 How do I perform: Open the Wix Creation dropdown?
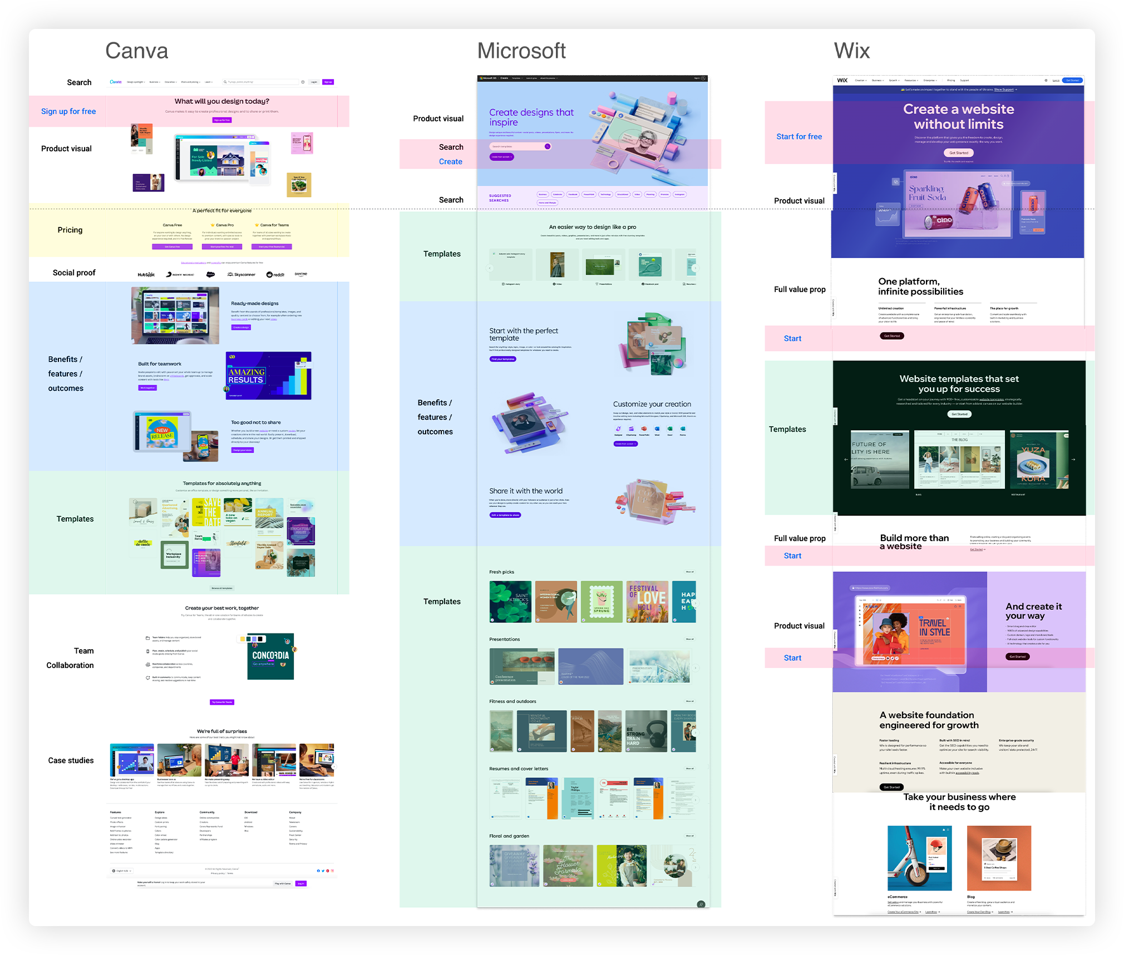tap(861, 80)
